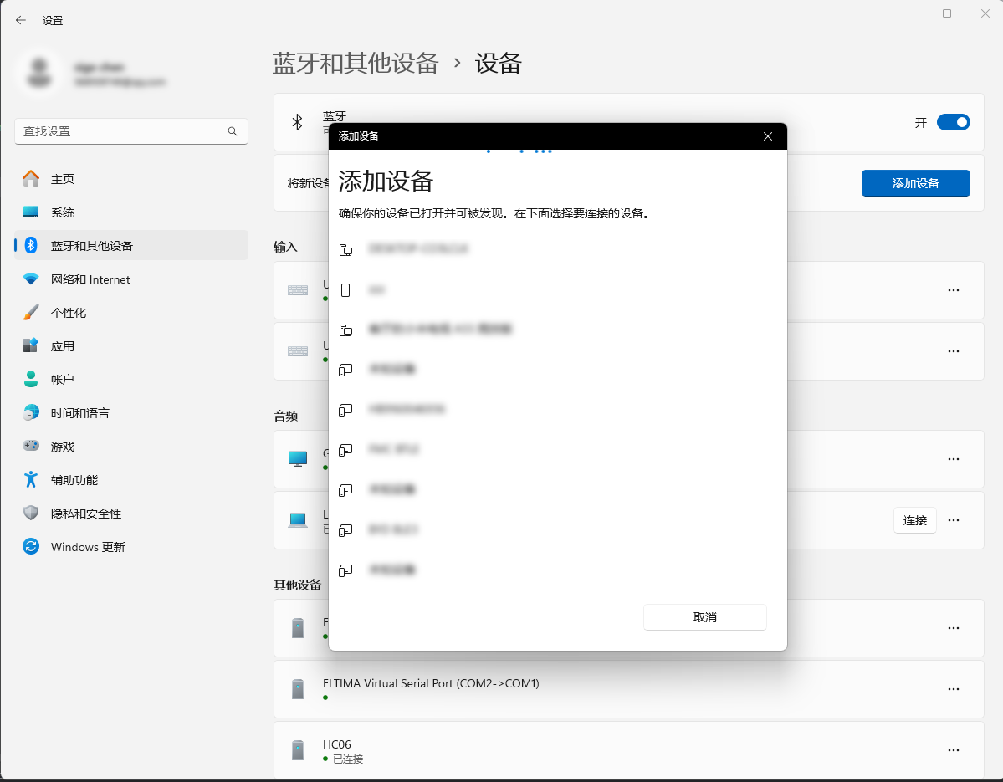
Task: Open the 应用 section
Action: pyautogui.click(x=63, y=346)
